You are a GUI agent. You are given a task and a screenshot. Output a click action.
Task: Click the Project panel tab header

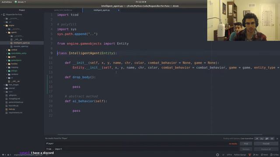pos(22,10)
